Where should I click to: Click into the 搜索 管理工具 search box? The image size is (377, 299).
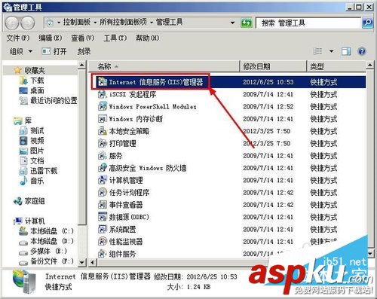click(x=308, y=23)
